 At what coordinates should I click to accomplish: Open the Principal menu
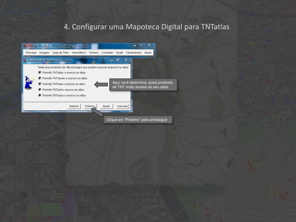31,53
